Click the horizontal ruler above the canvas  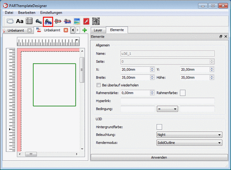pyautogui.click(x=48, y=42)
